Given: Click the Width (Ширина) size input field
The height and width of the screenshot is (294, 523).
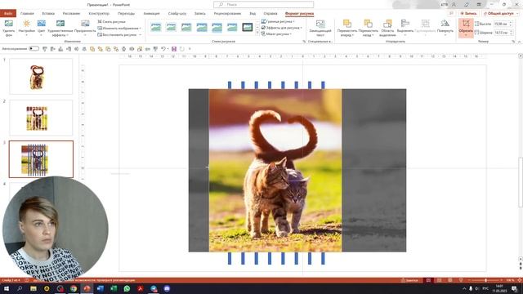Looking at the screenshot, I should (x=503, y=33).
